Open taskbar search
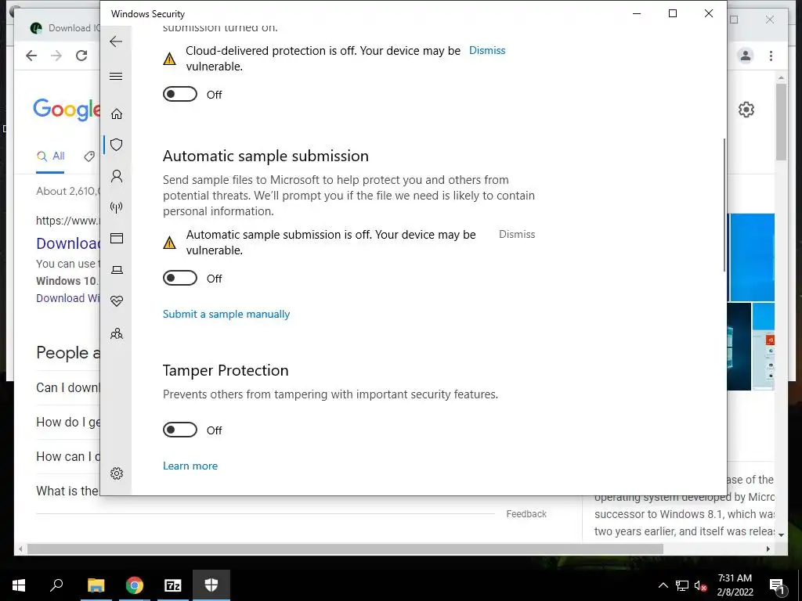 (56, 585)
